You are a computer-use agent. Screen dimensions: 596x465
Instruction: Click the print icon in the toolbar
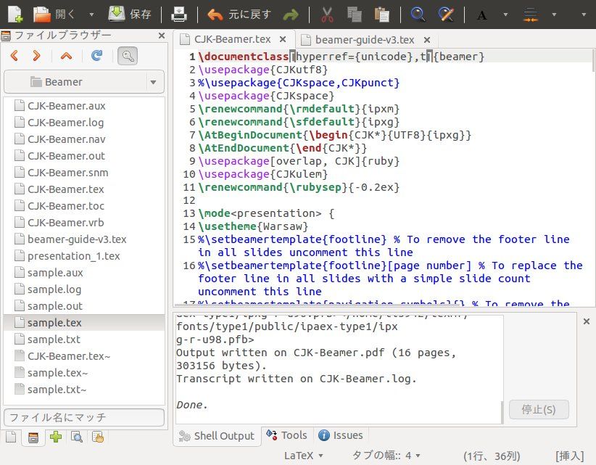click(x=179, y=14)
